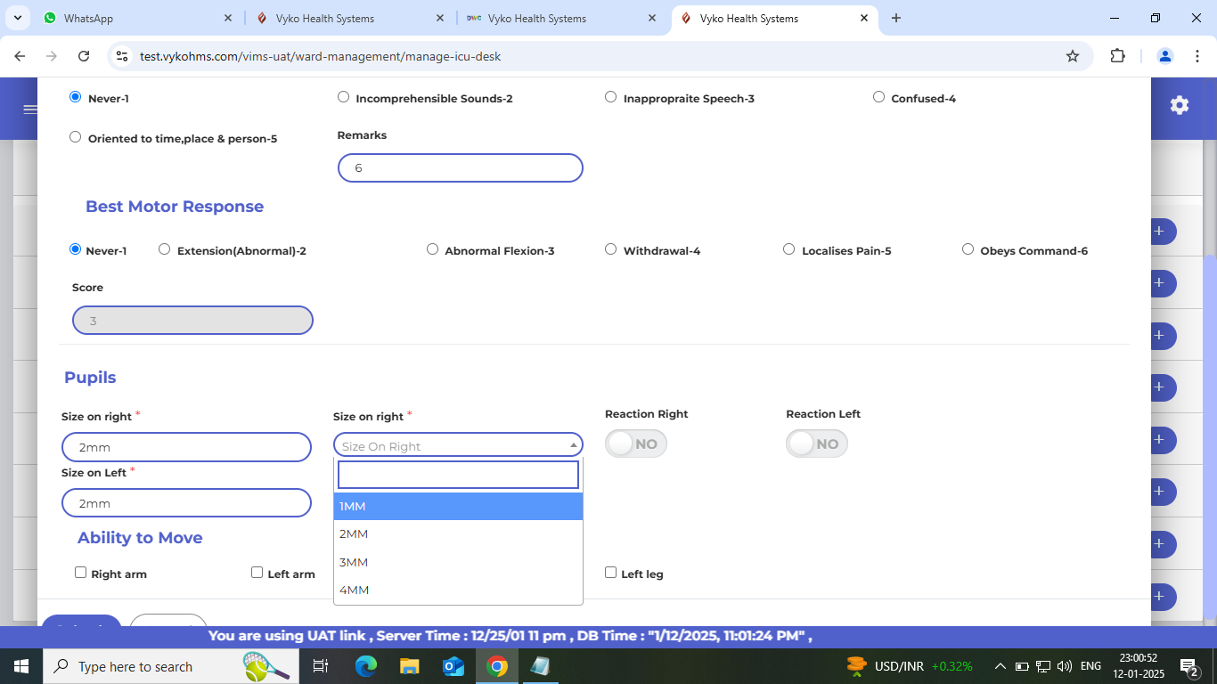This screenshot has width=1217, height=684.
Task: Open Outlook from the taskbar
Action: click(453, 666)
